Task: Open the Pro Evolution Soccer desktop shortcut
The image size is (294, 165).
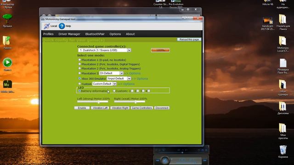Action: [176, 3]
